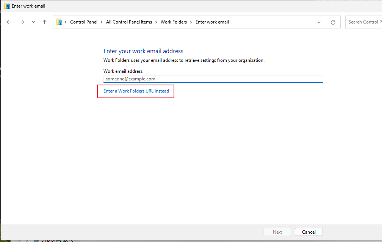Refresh the Enter work email page
The height and width of the screenshot is (242, 382).
[x=333, y=22]
